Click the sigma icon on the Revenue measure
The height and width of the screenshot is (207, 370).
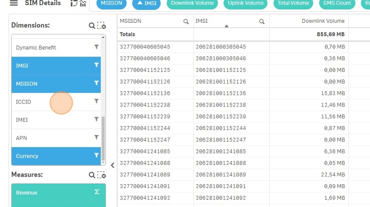point(97,192)
